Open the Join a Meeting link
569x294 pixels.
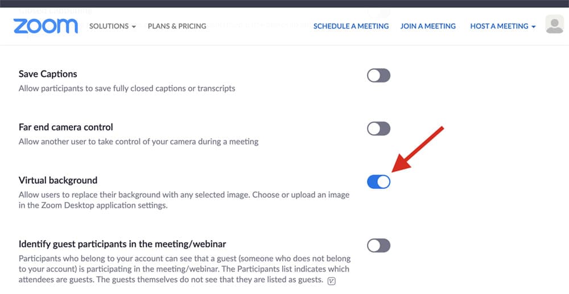pyautogui.click(x=428, y=26)
